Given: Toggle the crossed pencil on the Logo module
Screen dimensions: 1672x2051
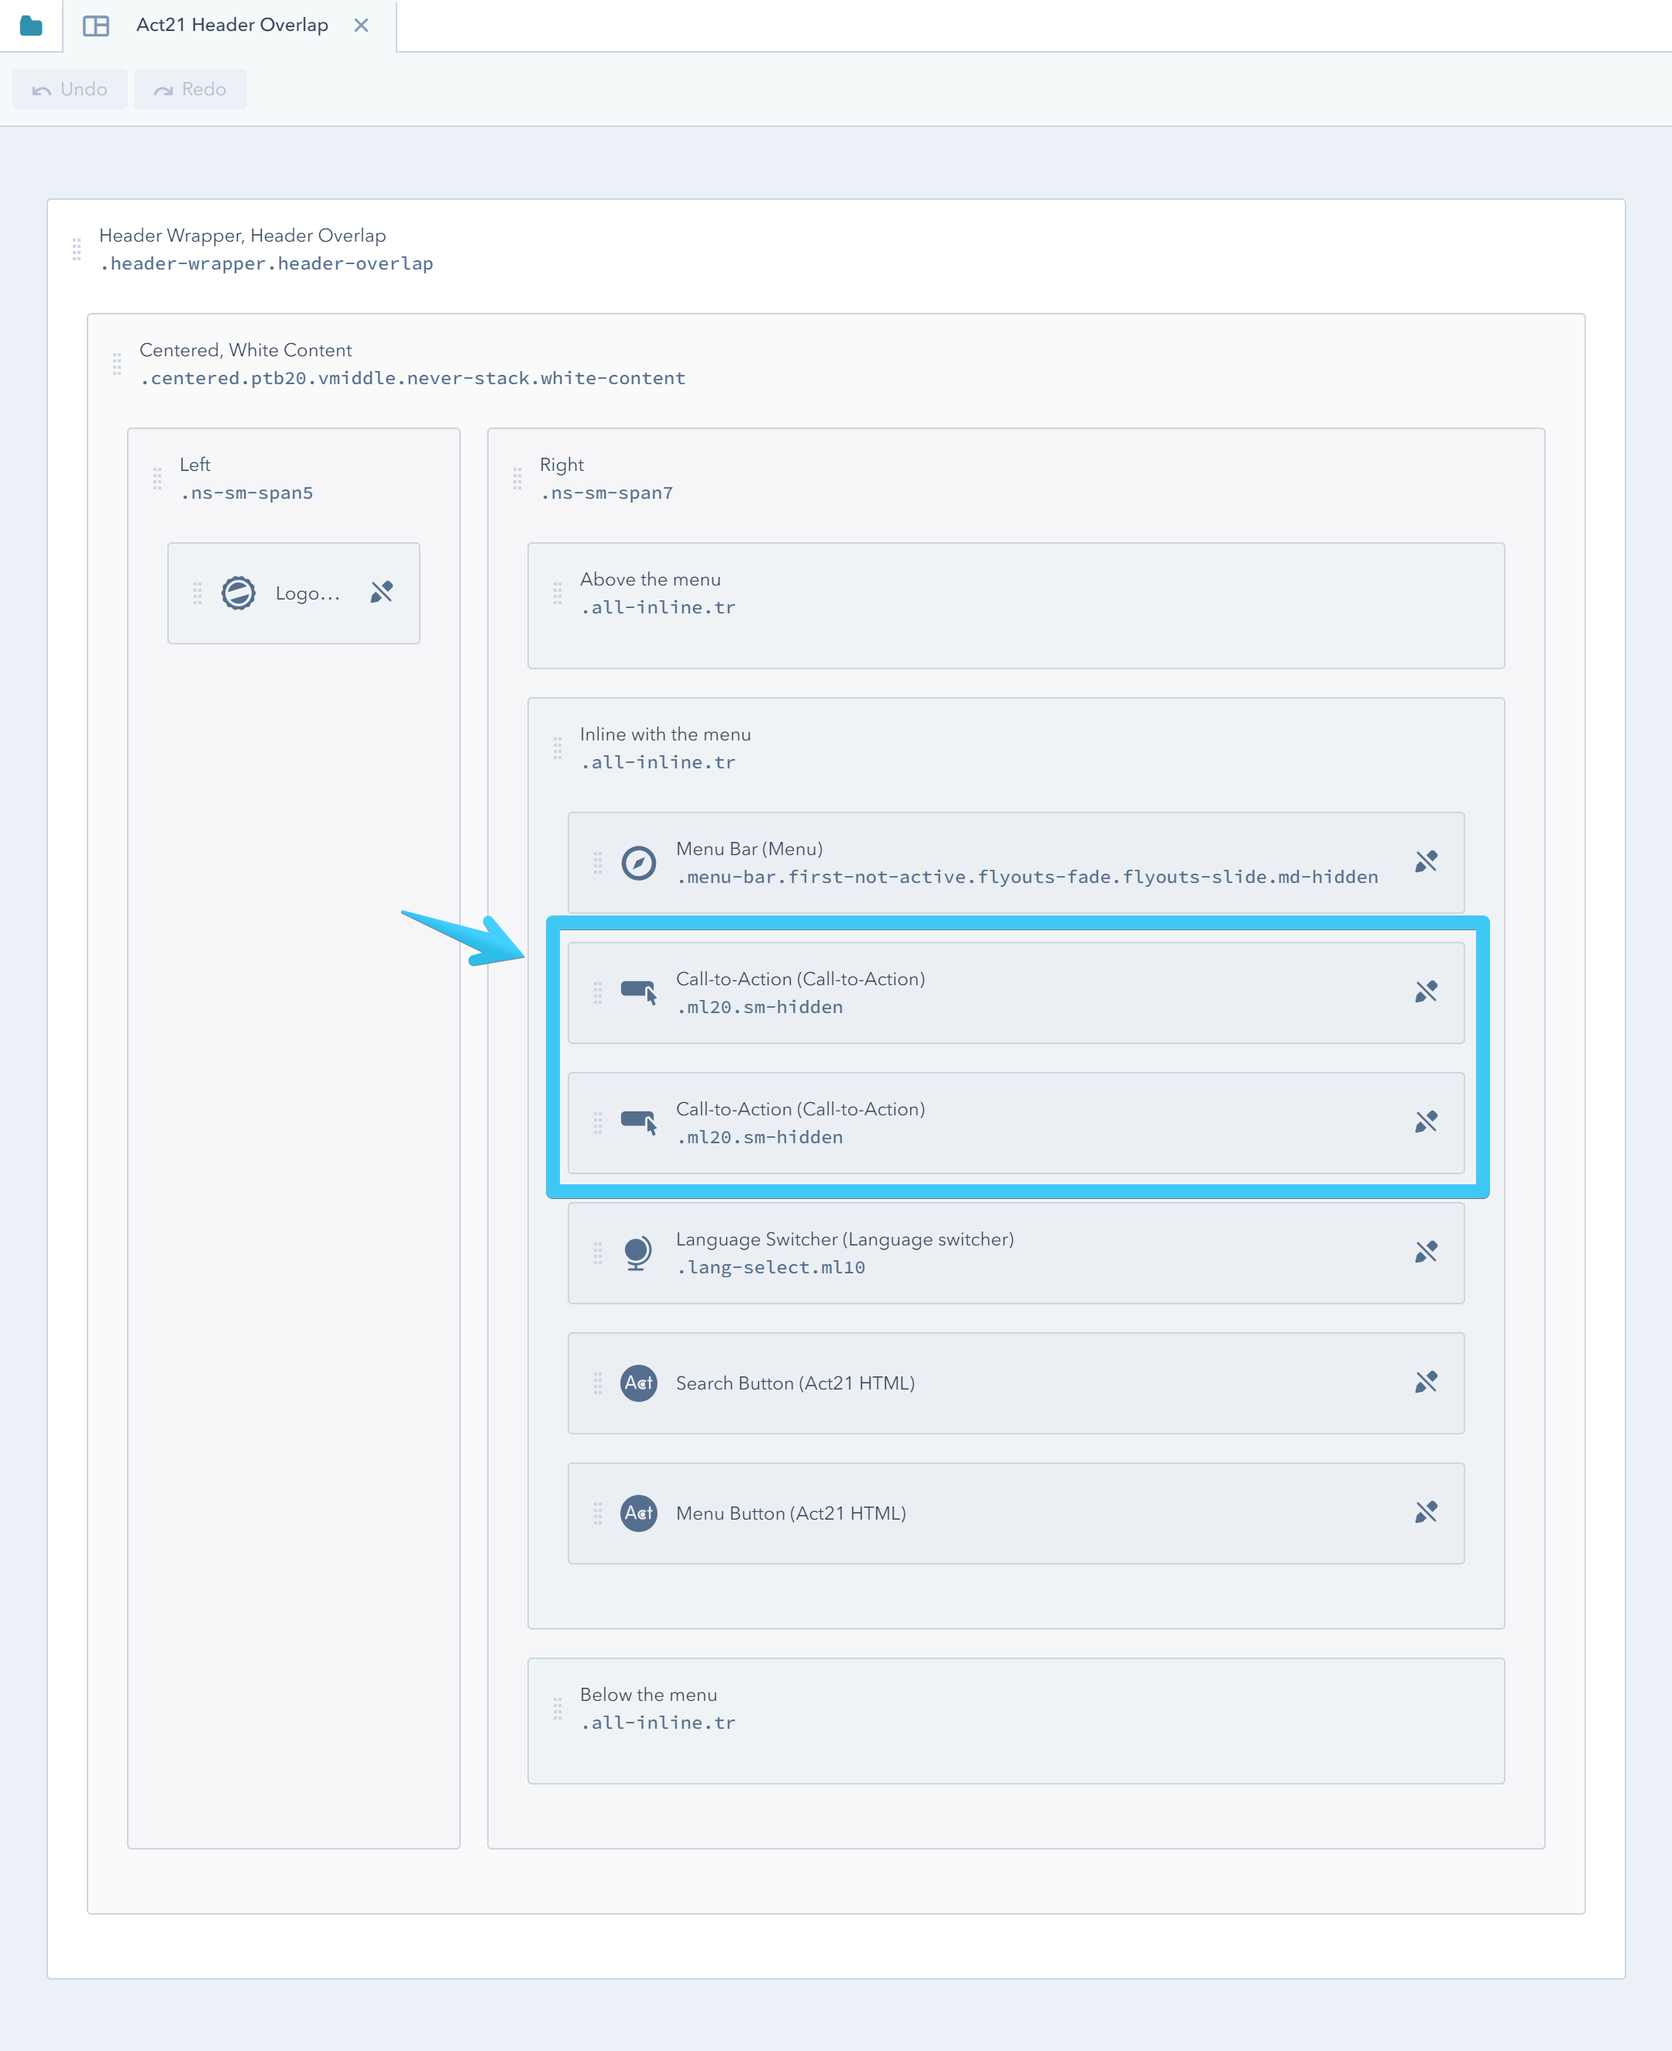Looking at the screenshot, I should pos(381,593).
